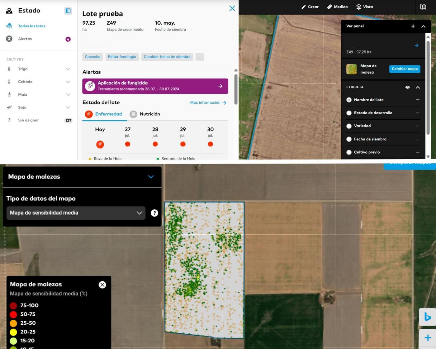This screenshot has height=349, width=436.
Task: Toggle the Etiqueta eye visibility icon
Action: pos(407,87)
